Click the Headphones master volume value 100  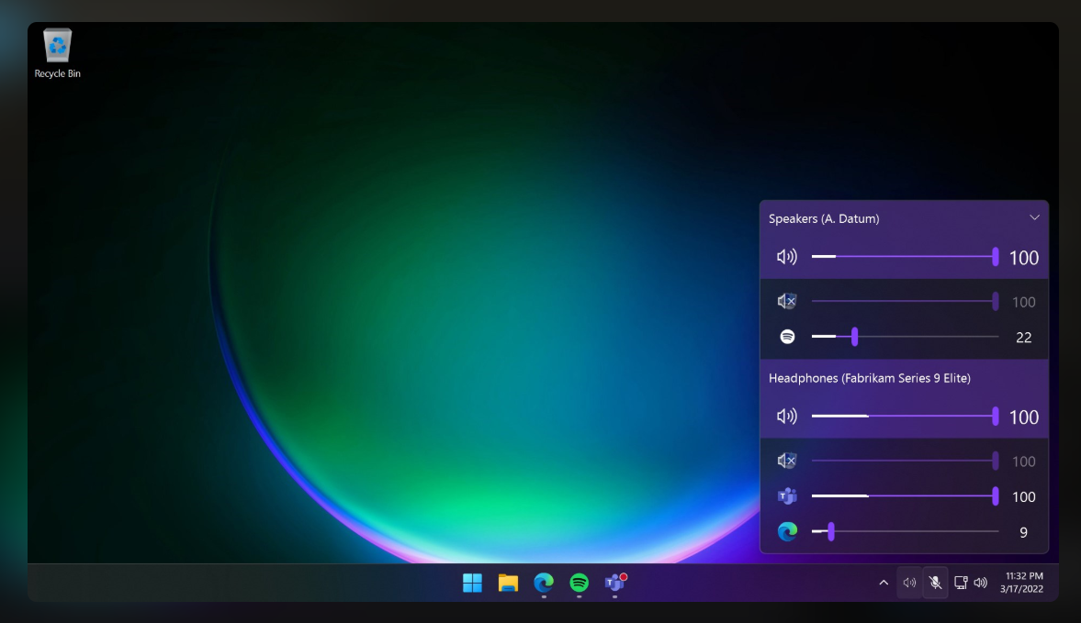click(x=1024, y=417)
